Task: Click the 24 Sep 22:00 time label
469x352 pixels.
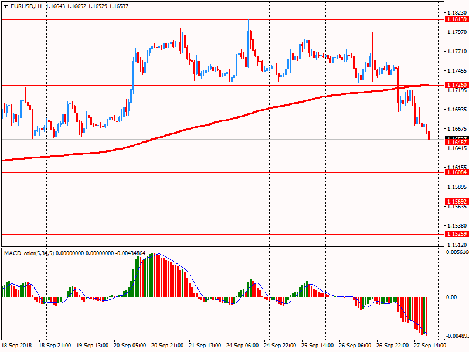Action: [x=281, y=346]
